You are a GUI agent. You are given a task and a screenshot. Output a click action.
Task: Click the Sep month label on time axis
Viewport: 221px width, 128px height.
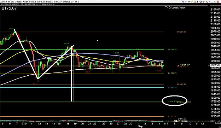click(140, 126)
